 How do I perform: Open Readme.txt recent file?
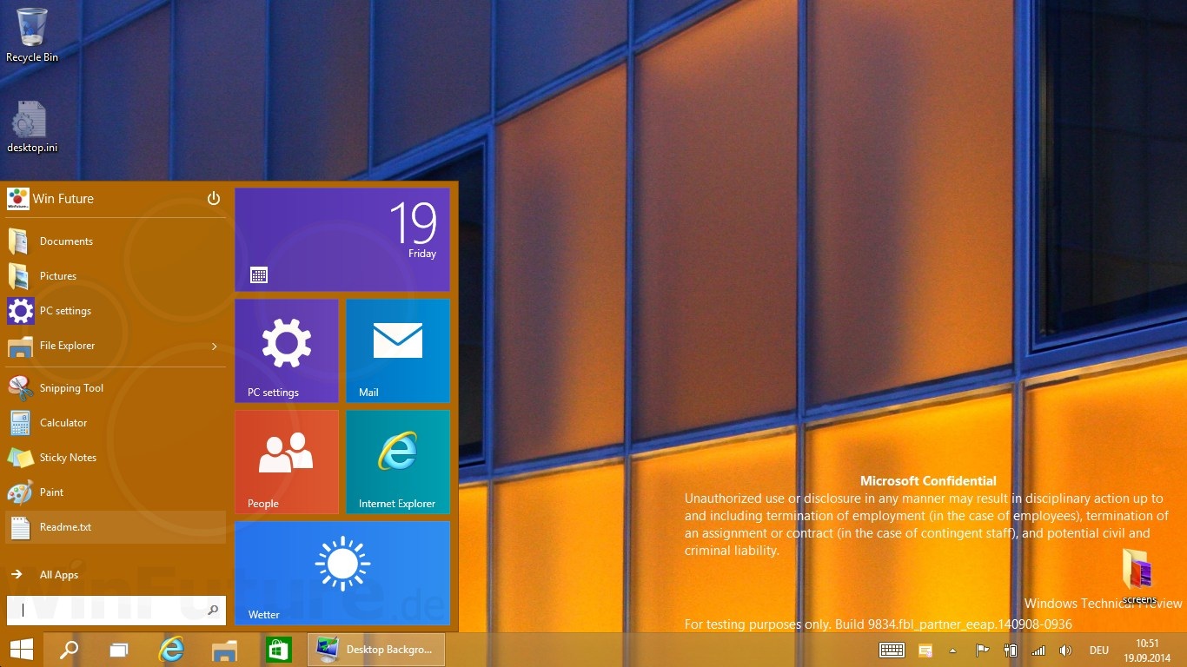pyautogui.click(x=116, y=527)
